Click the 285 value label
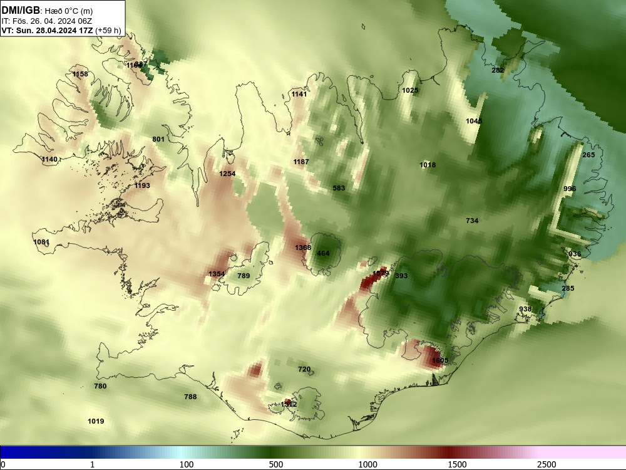 point(568,288)
